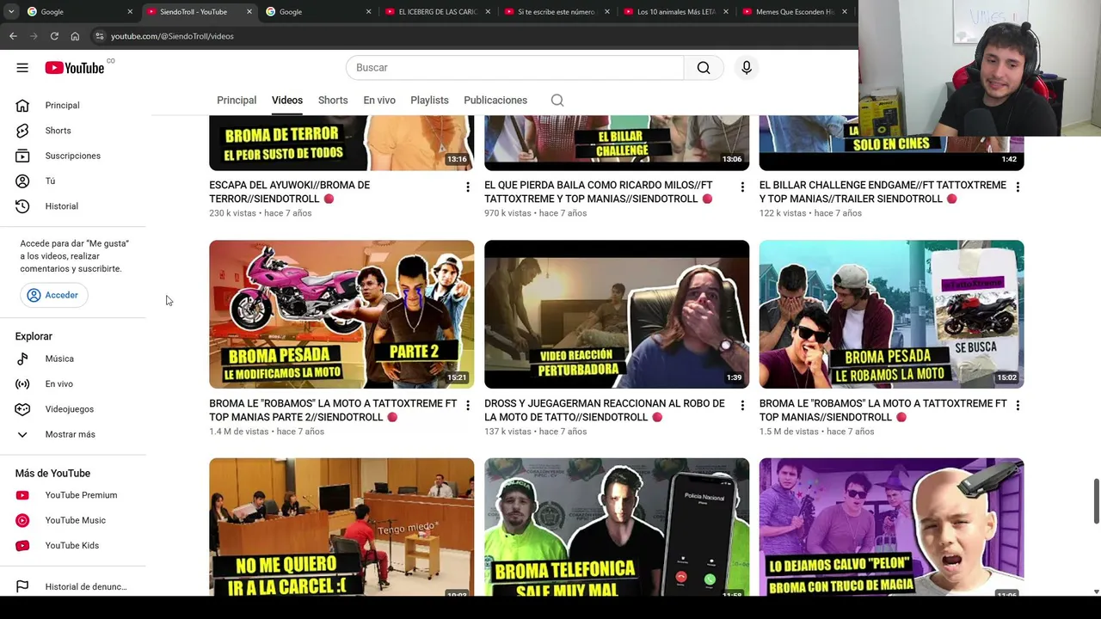The width and height of the screenshot is (1101, 619).
Task: Open YouTube Music link
Action: coord(73,520)
